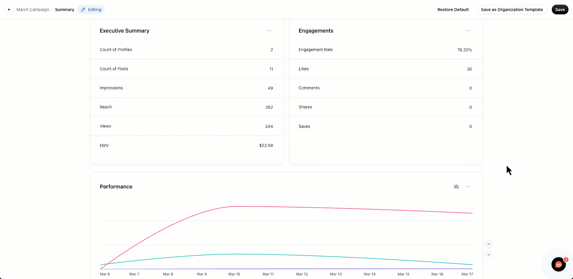Open Performance card options menu

click(x=468, y=187)
